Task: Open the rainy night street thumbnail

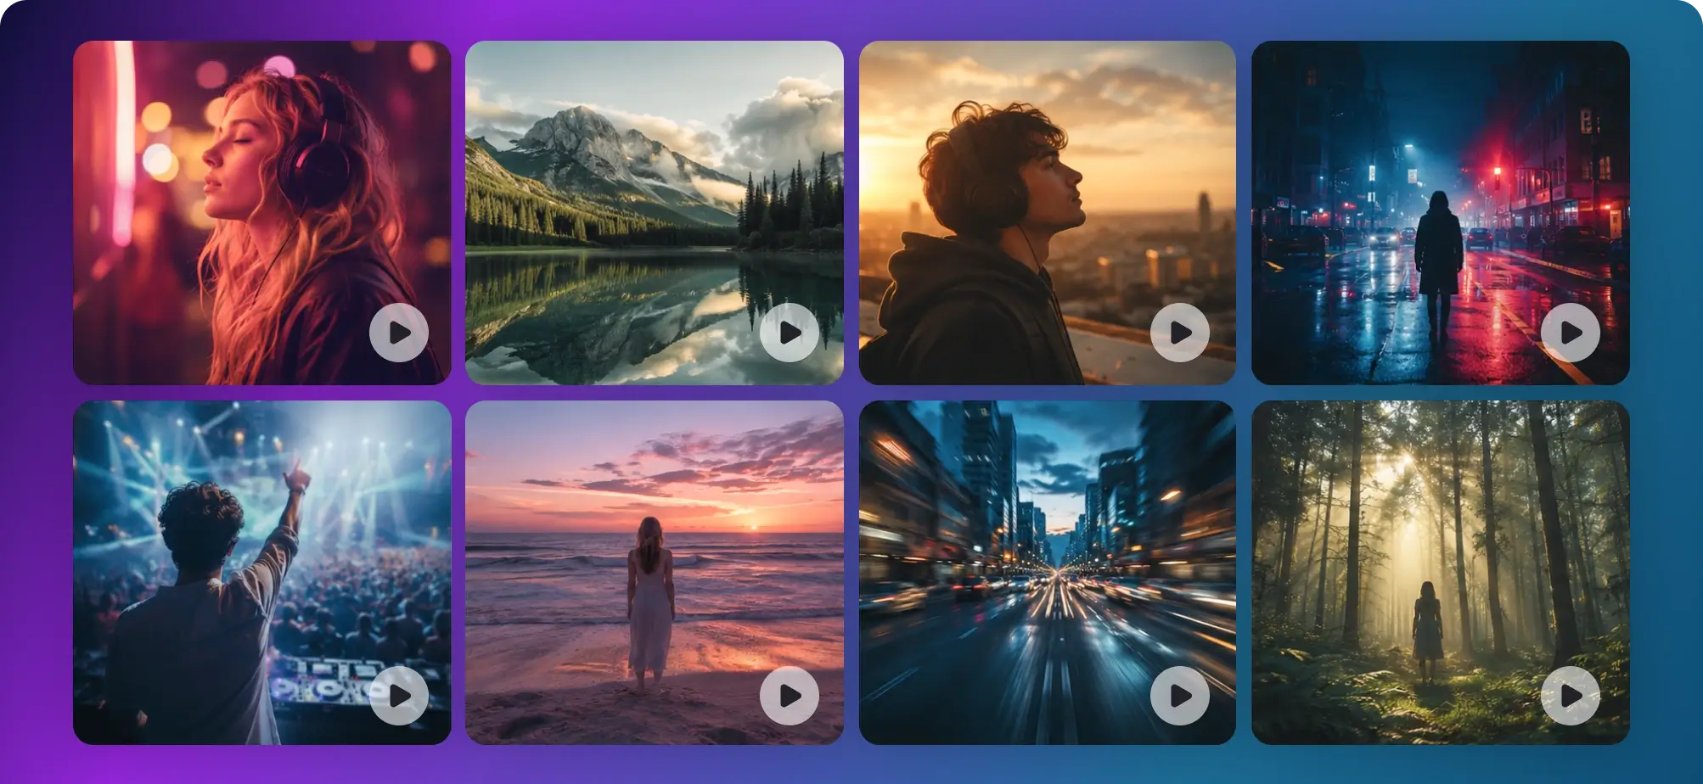Action: pos(1441,213)
